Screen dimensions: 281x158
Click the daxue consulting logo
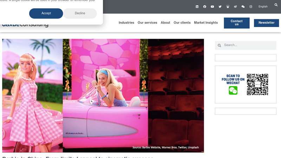click(25, 25)
